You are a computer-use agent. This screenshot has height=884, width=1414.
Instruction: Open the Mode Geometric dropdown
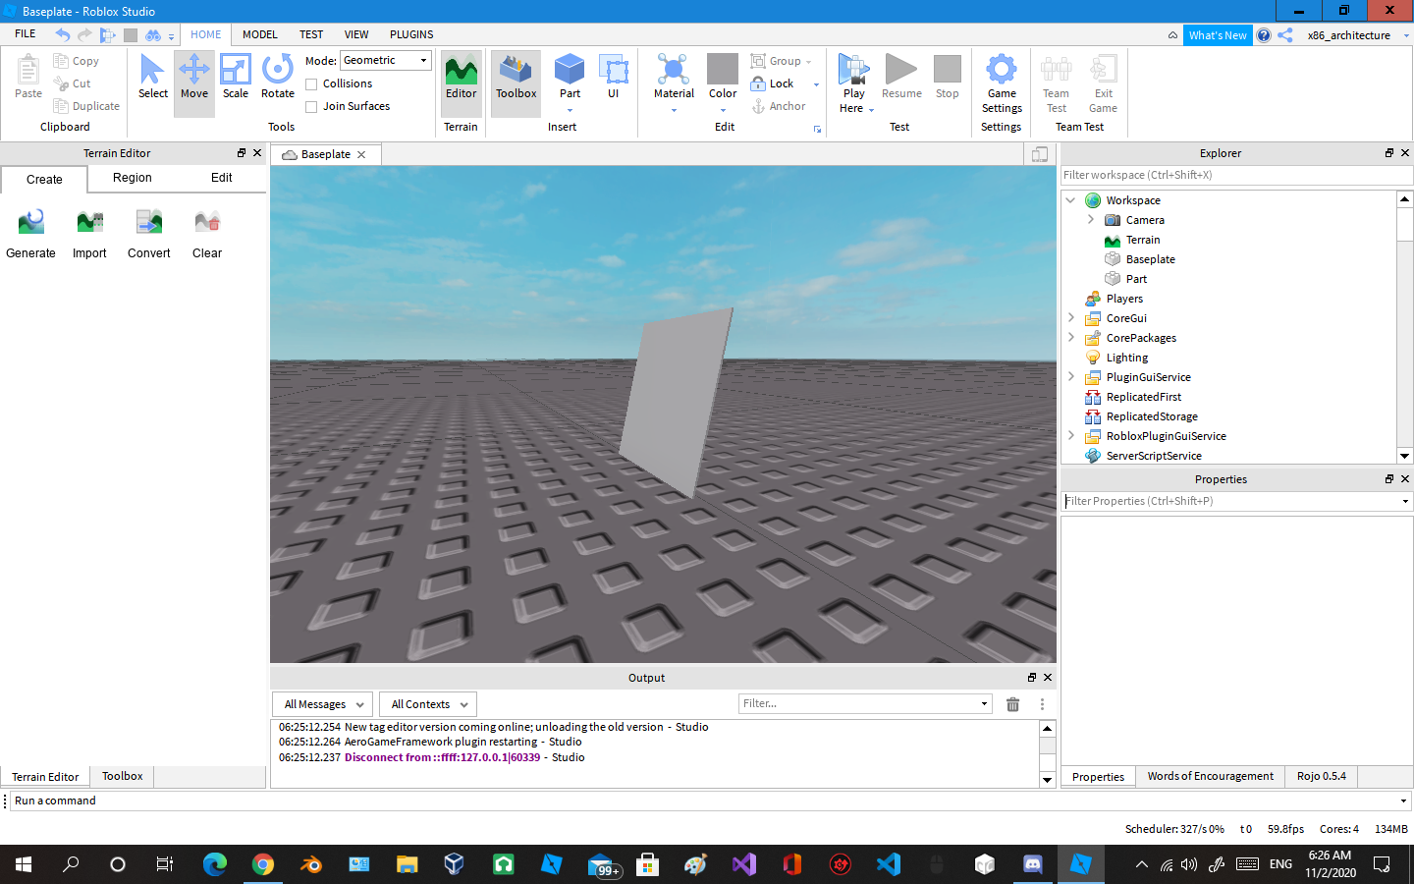pos(386,60)
